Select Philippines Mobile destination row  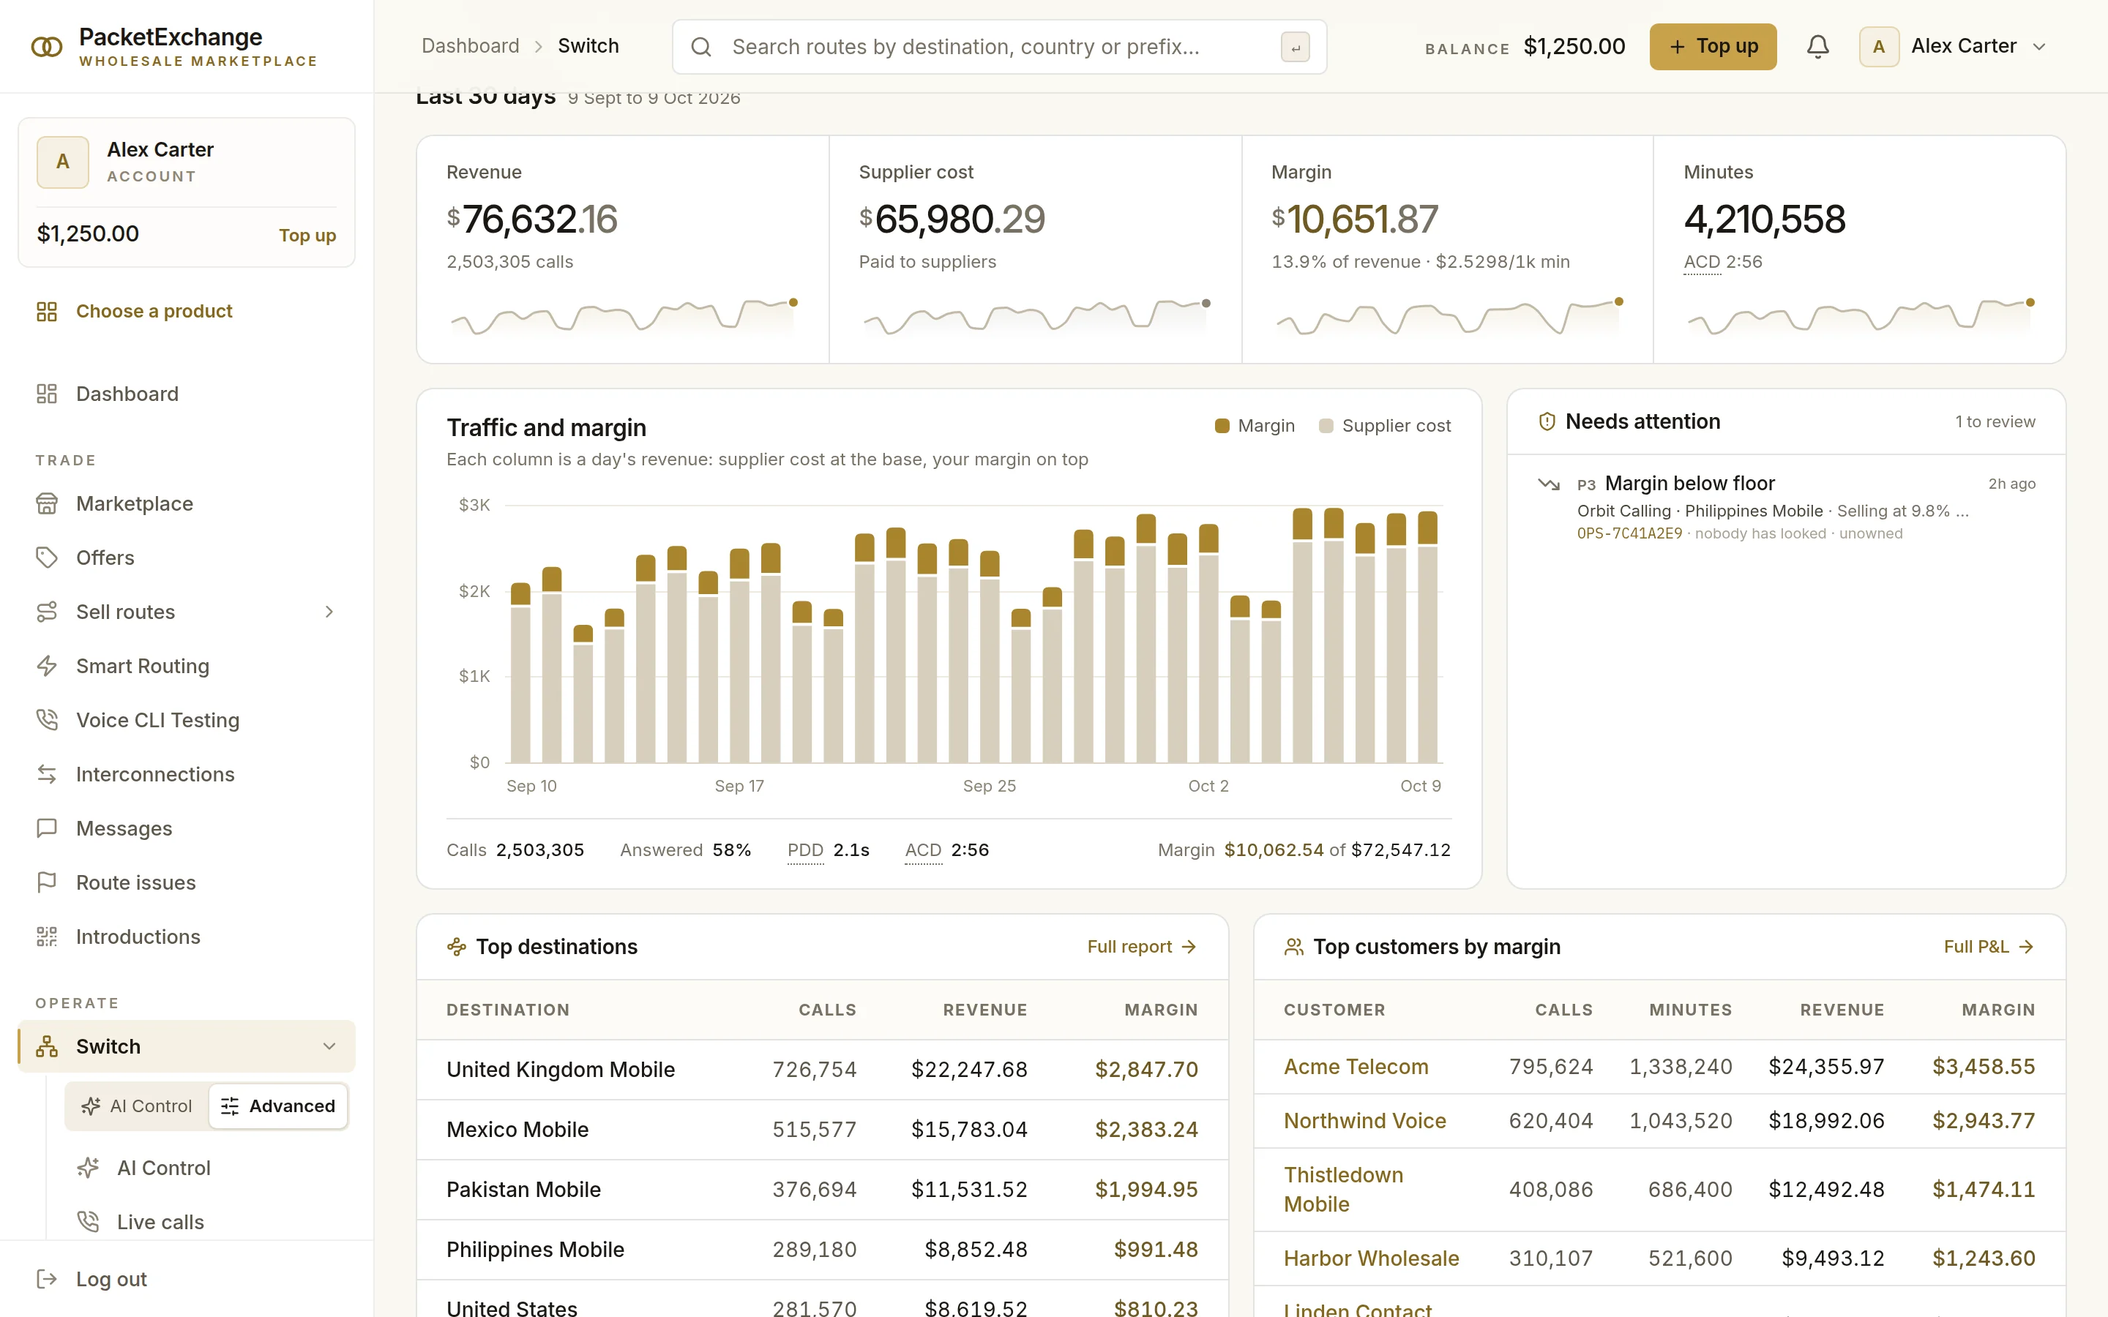[x=822, y=1250]
